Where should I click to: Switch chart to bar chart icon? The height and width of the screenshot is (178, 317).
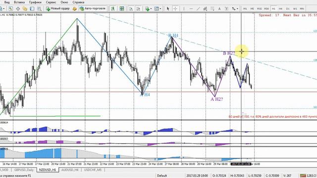(113, 8)
